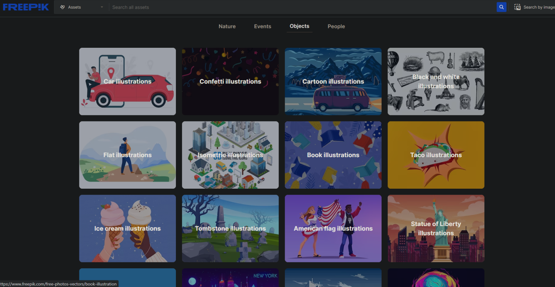Click the Assets category icon
Image resolution: width=555 pixels, height=287 pixels.
(62, 7)
